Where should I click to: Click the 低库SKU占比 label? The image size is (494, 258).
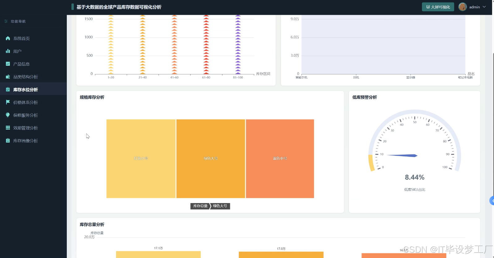tap(415, 189)
